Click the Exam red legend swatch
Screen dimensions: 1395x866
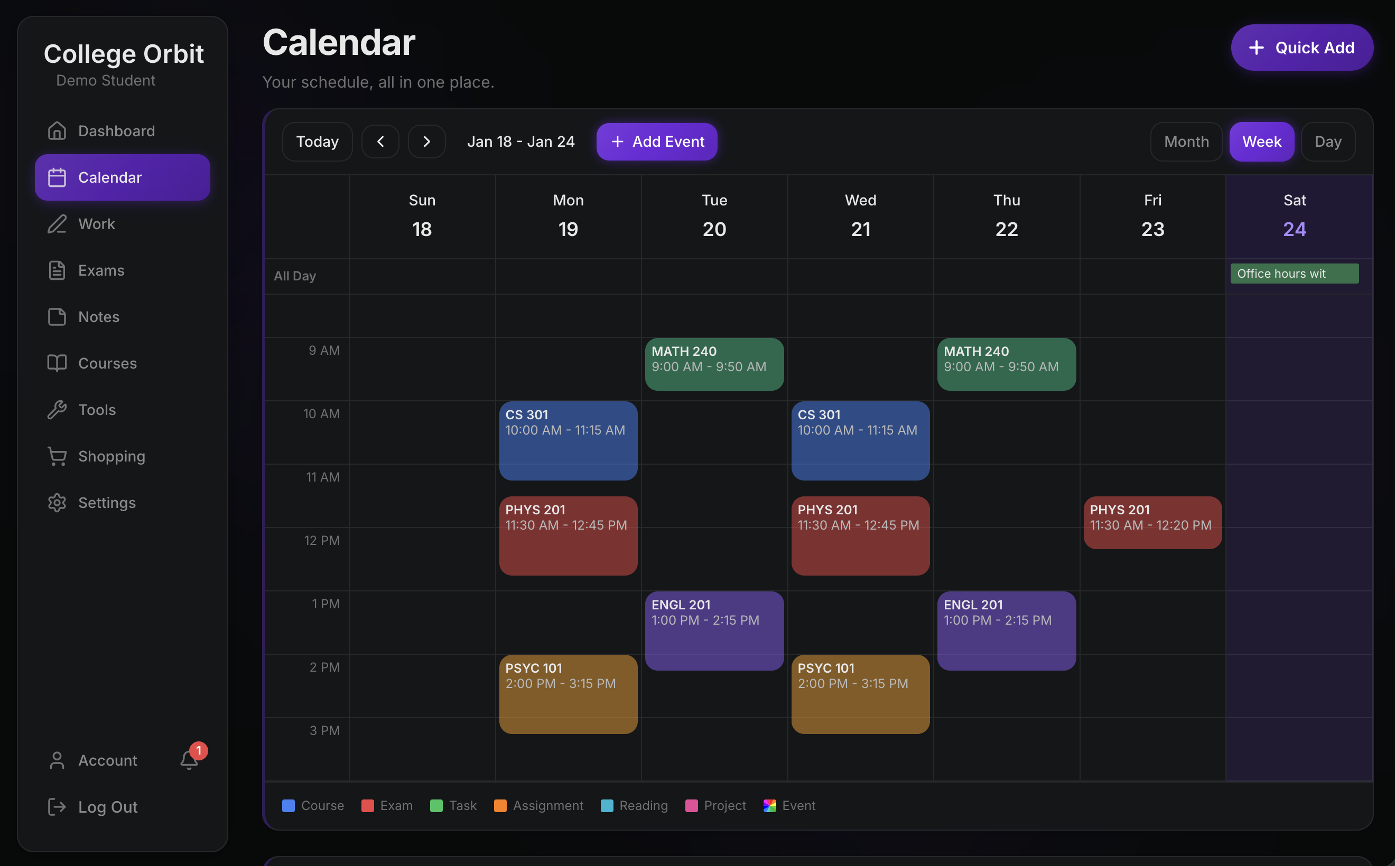pyautogui.click(x=367, y=805)
